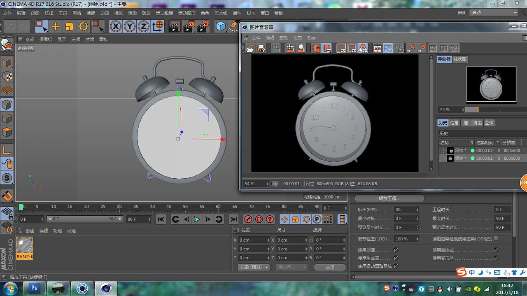Toggle the 使用表达式 checkbox
527x296 pixels.
pos(496,250)
